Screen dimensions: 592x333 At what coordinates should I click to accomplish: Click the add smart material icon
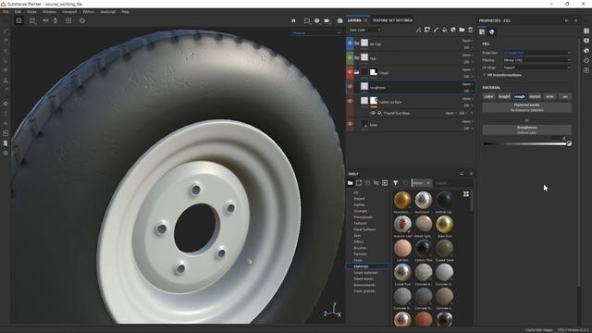pos(453,30)
